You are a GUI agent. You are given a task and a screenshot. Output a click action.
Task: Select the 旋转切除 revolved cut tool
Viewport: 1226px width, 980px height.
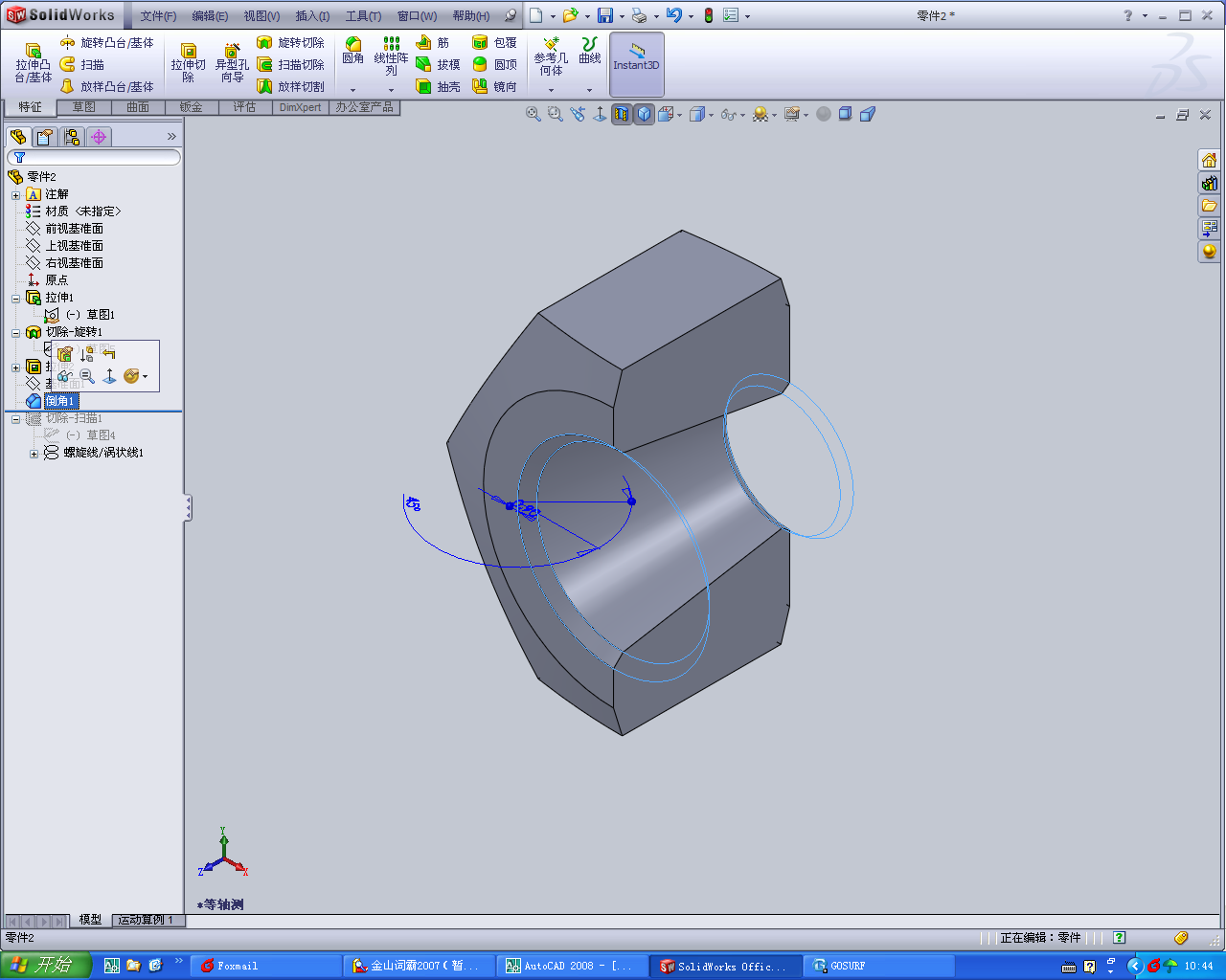(x=290, y=43)
